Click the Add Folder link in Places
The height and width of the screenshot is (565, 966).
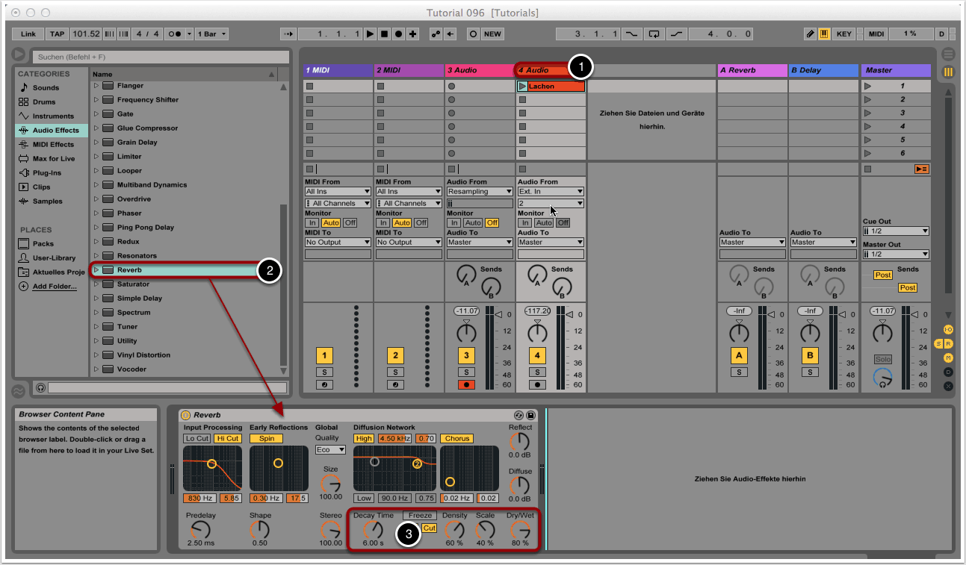point(54,287)
